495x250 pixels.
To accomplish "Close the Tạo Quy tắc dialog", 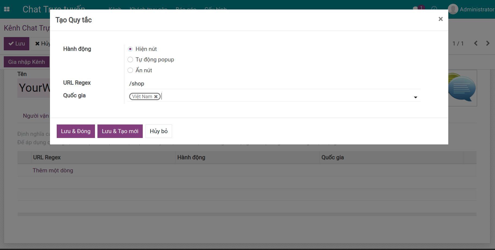I will tap(440, 19).
